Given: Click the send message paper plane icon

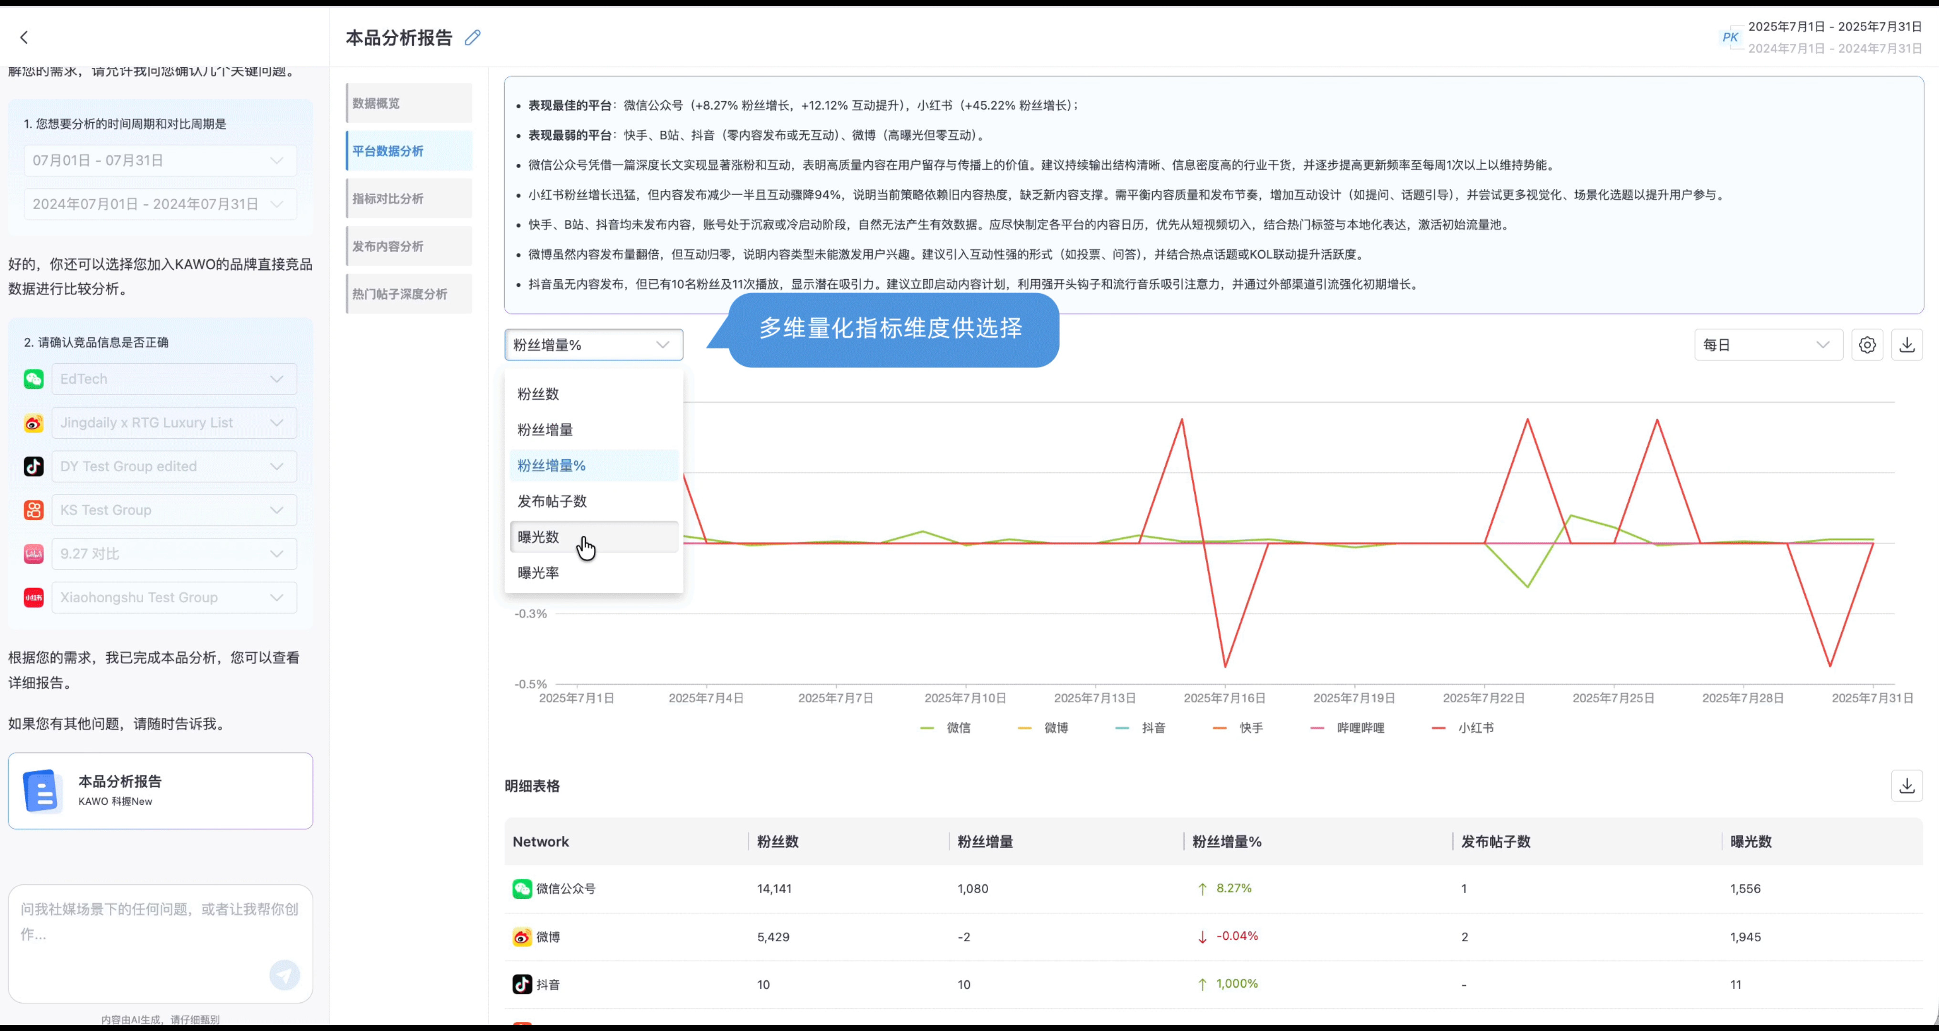Looking at the screenshot, I should pyautogui.click(x=285, y=975).
